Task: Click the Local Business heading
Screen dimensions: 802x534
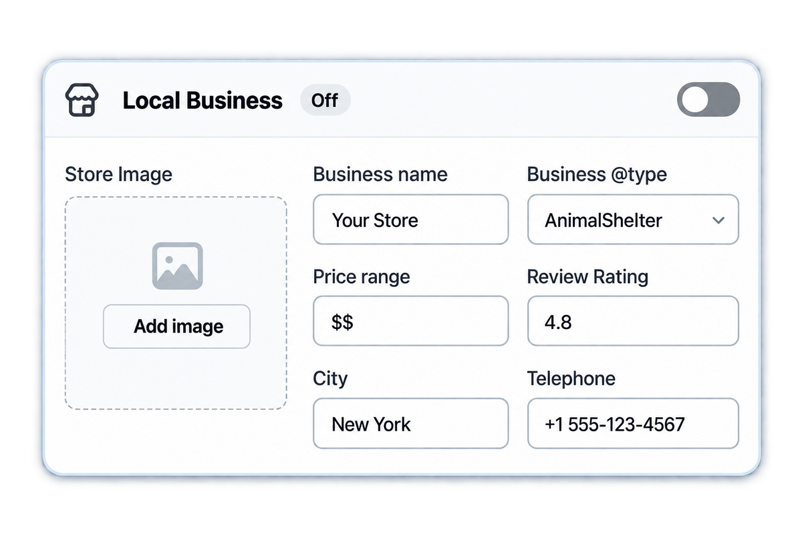Action: click(x=203, y=101)
